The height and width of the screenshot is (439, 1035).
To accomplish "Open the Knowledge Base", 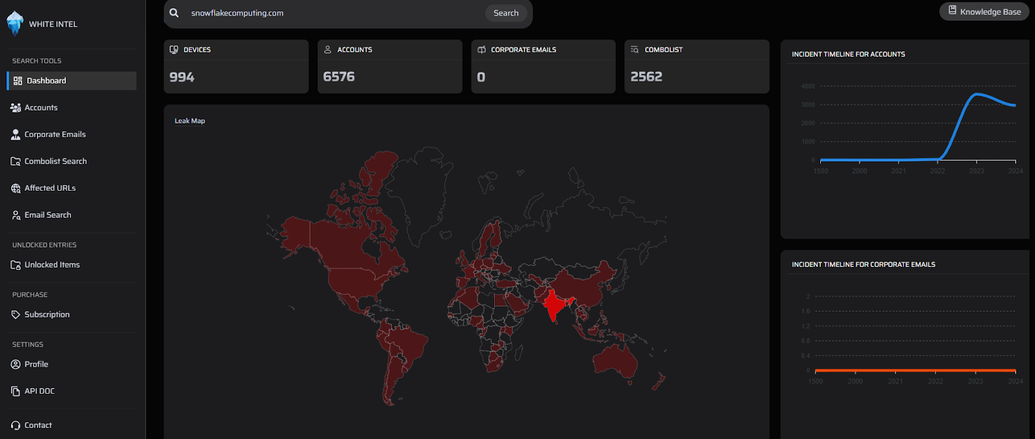I will point(984,12).
